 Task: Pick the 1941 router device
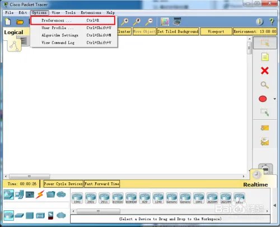coord(77,198)
